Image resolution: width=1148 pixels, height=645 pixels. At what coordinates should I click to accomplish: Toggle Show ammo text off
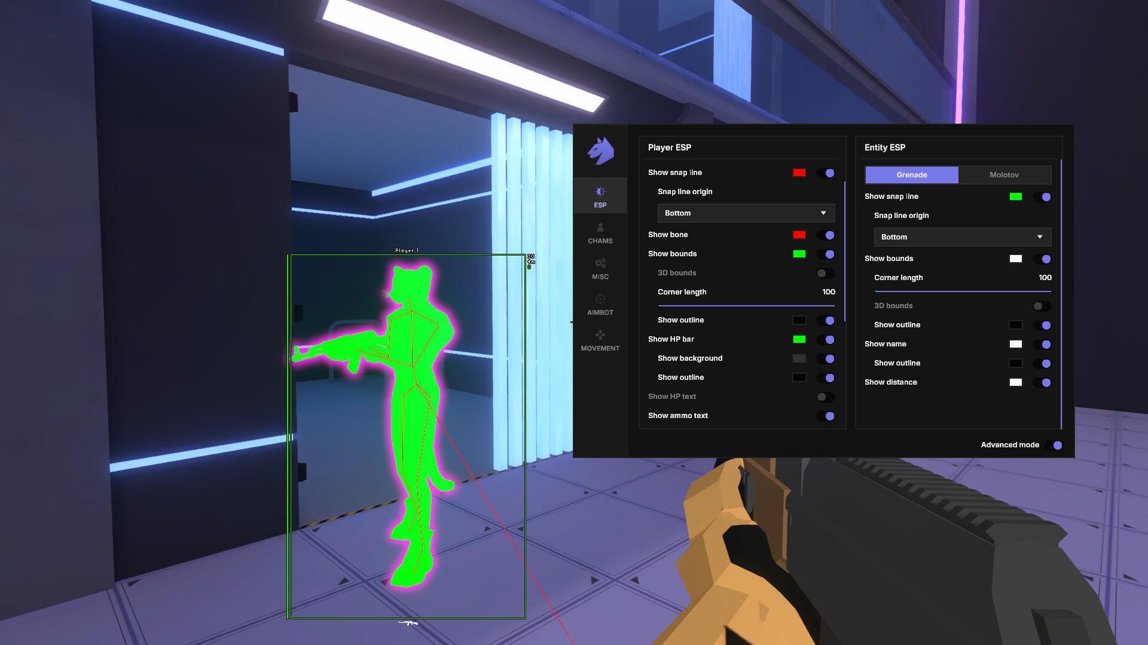pos(828,416)
